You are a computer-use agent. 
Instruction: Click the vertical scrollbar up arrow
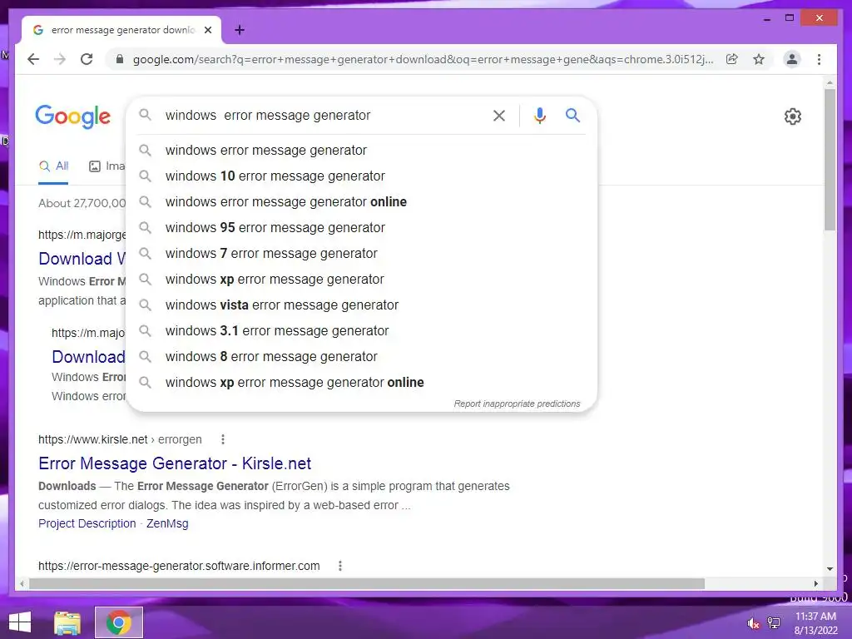pyautogui.click(x=830, y=83)
